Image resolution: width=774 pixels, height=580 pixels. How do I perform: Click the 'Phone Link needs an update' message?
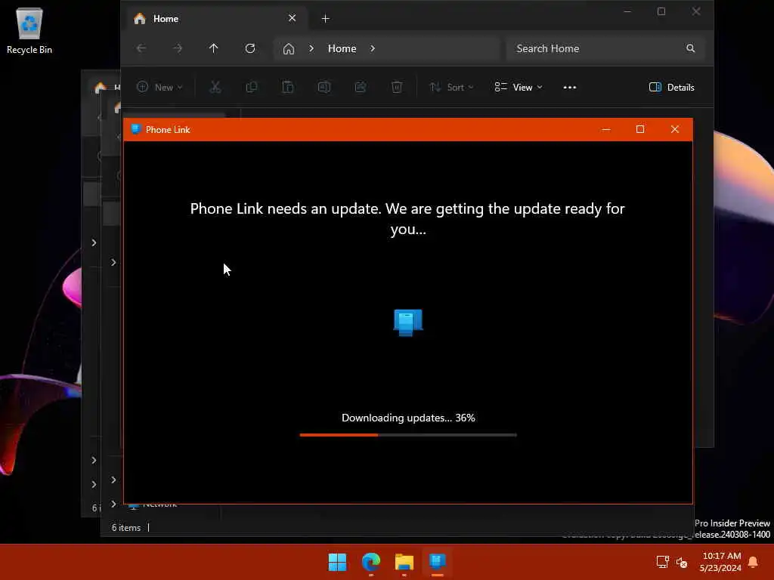pyautogui.click(x=407, y=218)
